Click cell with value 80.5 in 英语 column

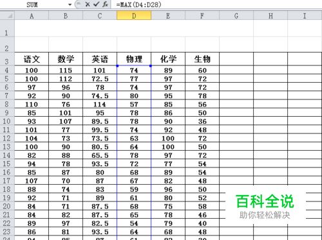100,147
